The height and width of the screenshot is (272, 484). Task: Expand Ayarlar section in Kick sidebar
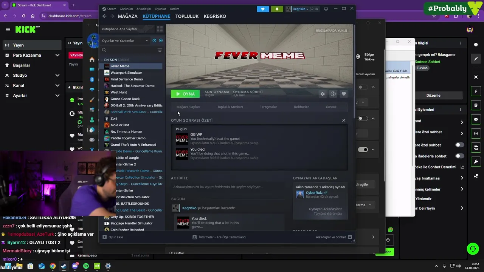[x=57, y=96]
